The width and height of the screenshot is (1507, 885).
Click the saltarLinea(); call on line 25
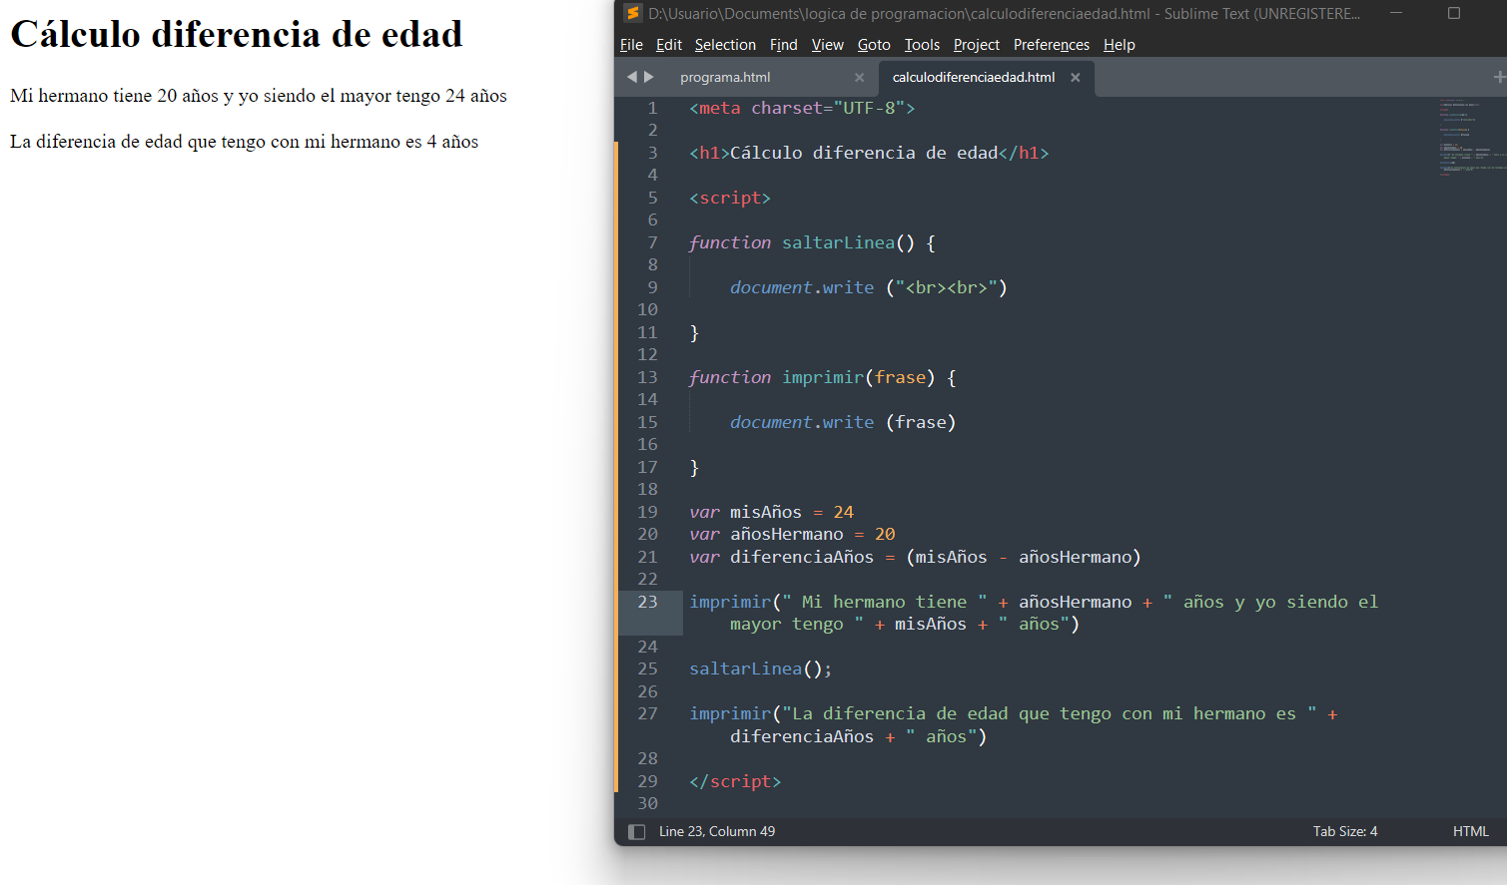click(760, 668)
